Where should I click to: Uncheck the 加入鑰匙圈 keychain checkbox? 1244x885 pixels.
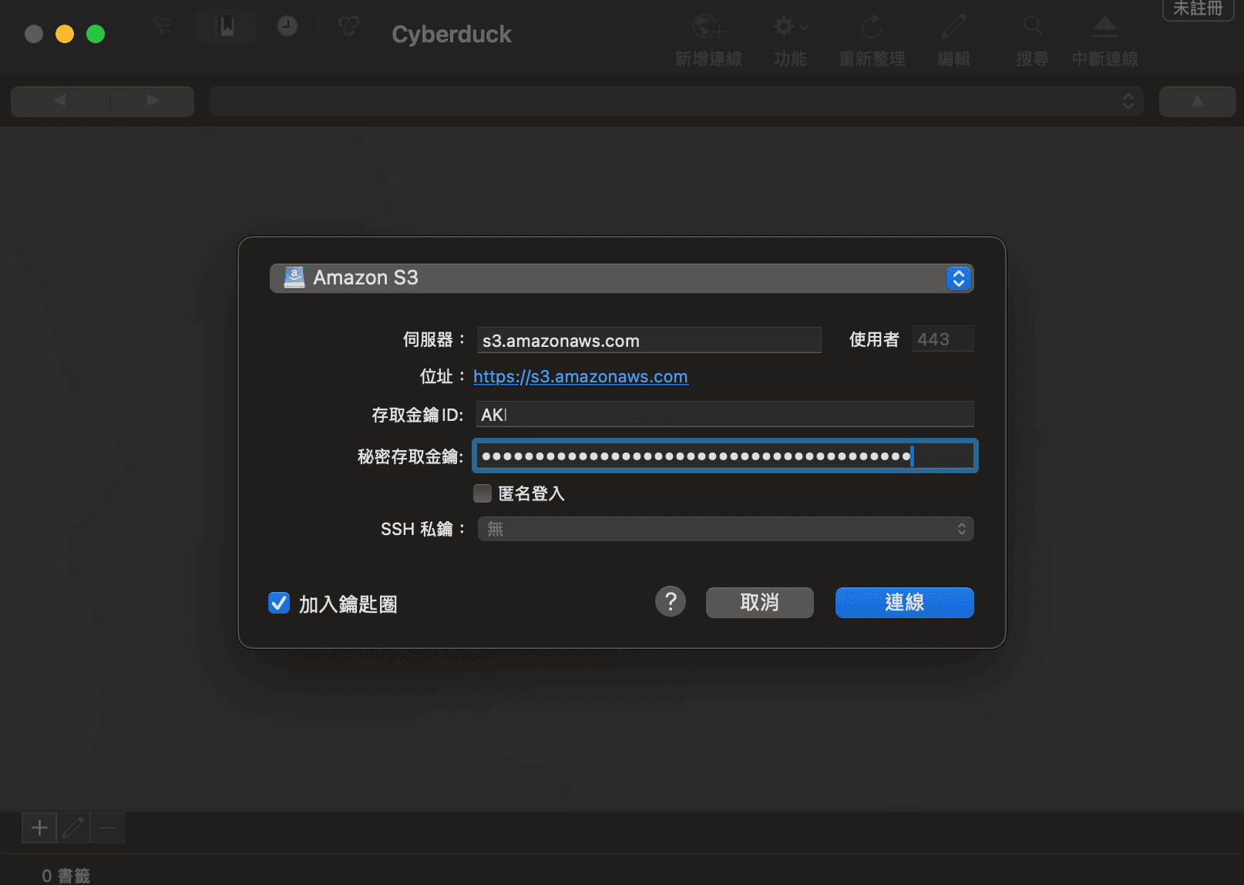click(x=279, y=603)
